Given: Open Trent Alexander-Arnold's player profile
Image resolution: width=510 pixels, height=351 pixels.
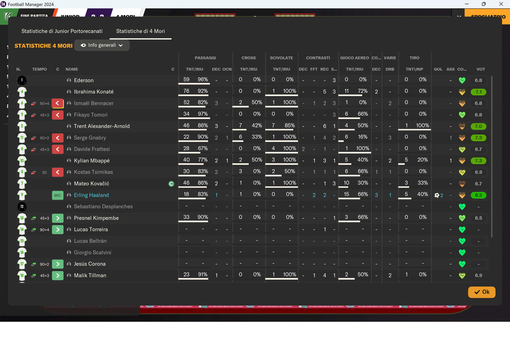Looking at the screenshot, I should coord(102,126).
